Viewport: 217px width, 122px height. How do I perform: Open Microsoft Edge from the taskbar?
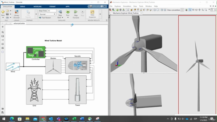click(x=12, y=119)
